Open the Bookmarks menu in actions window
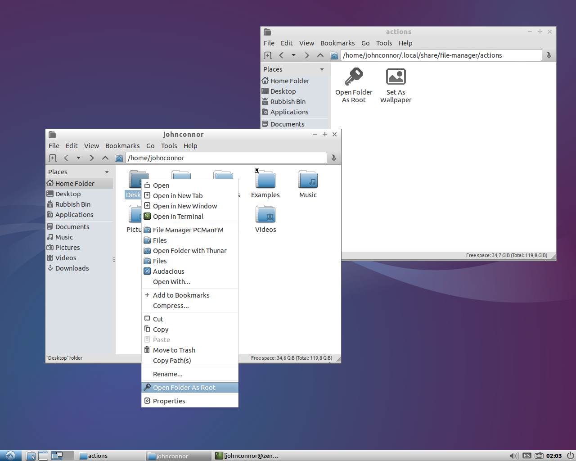This screenshot has width=576, height=461. click(x=337, y=43)
